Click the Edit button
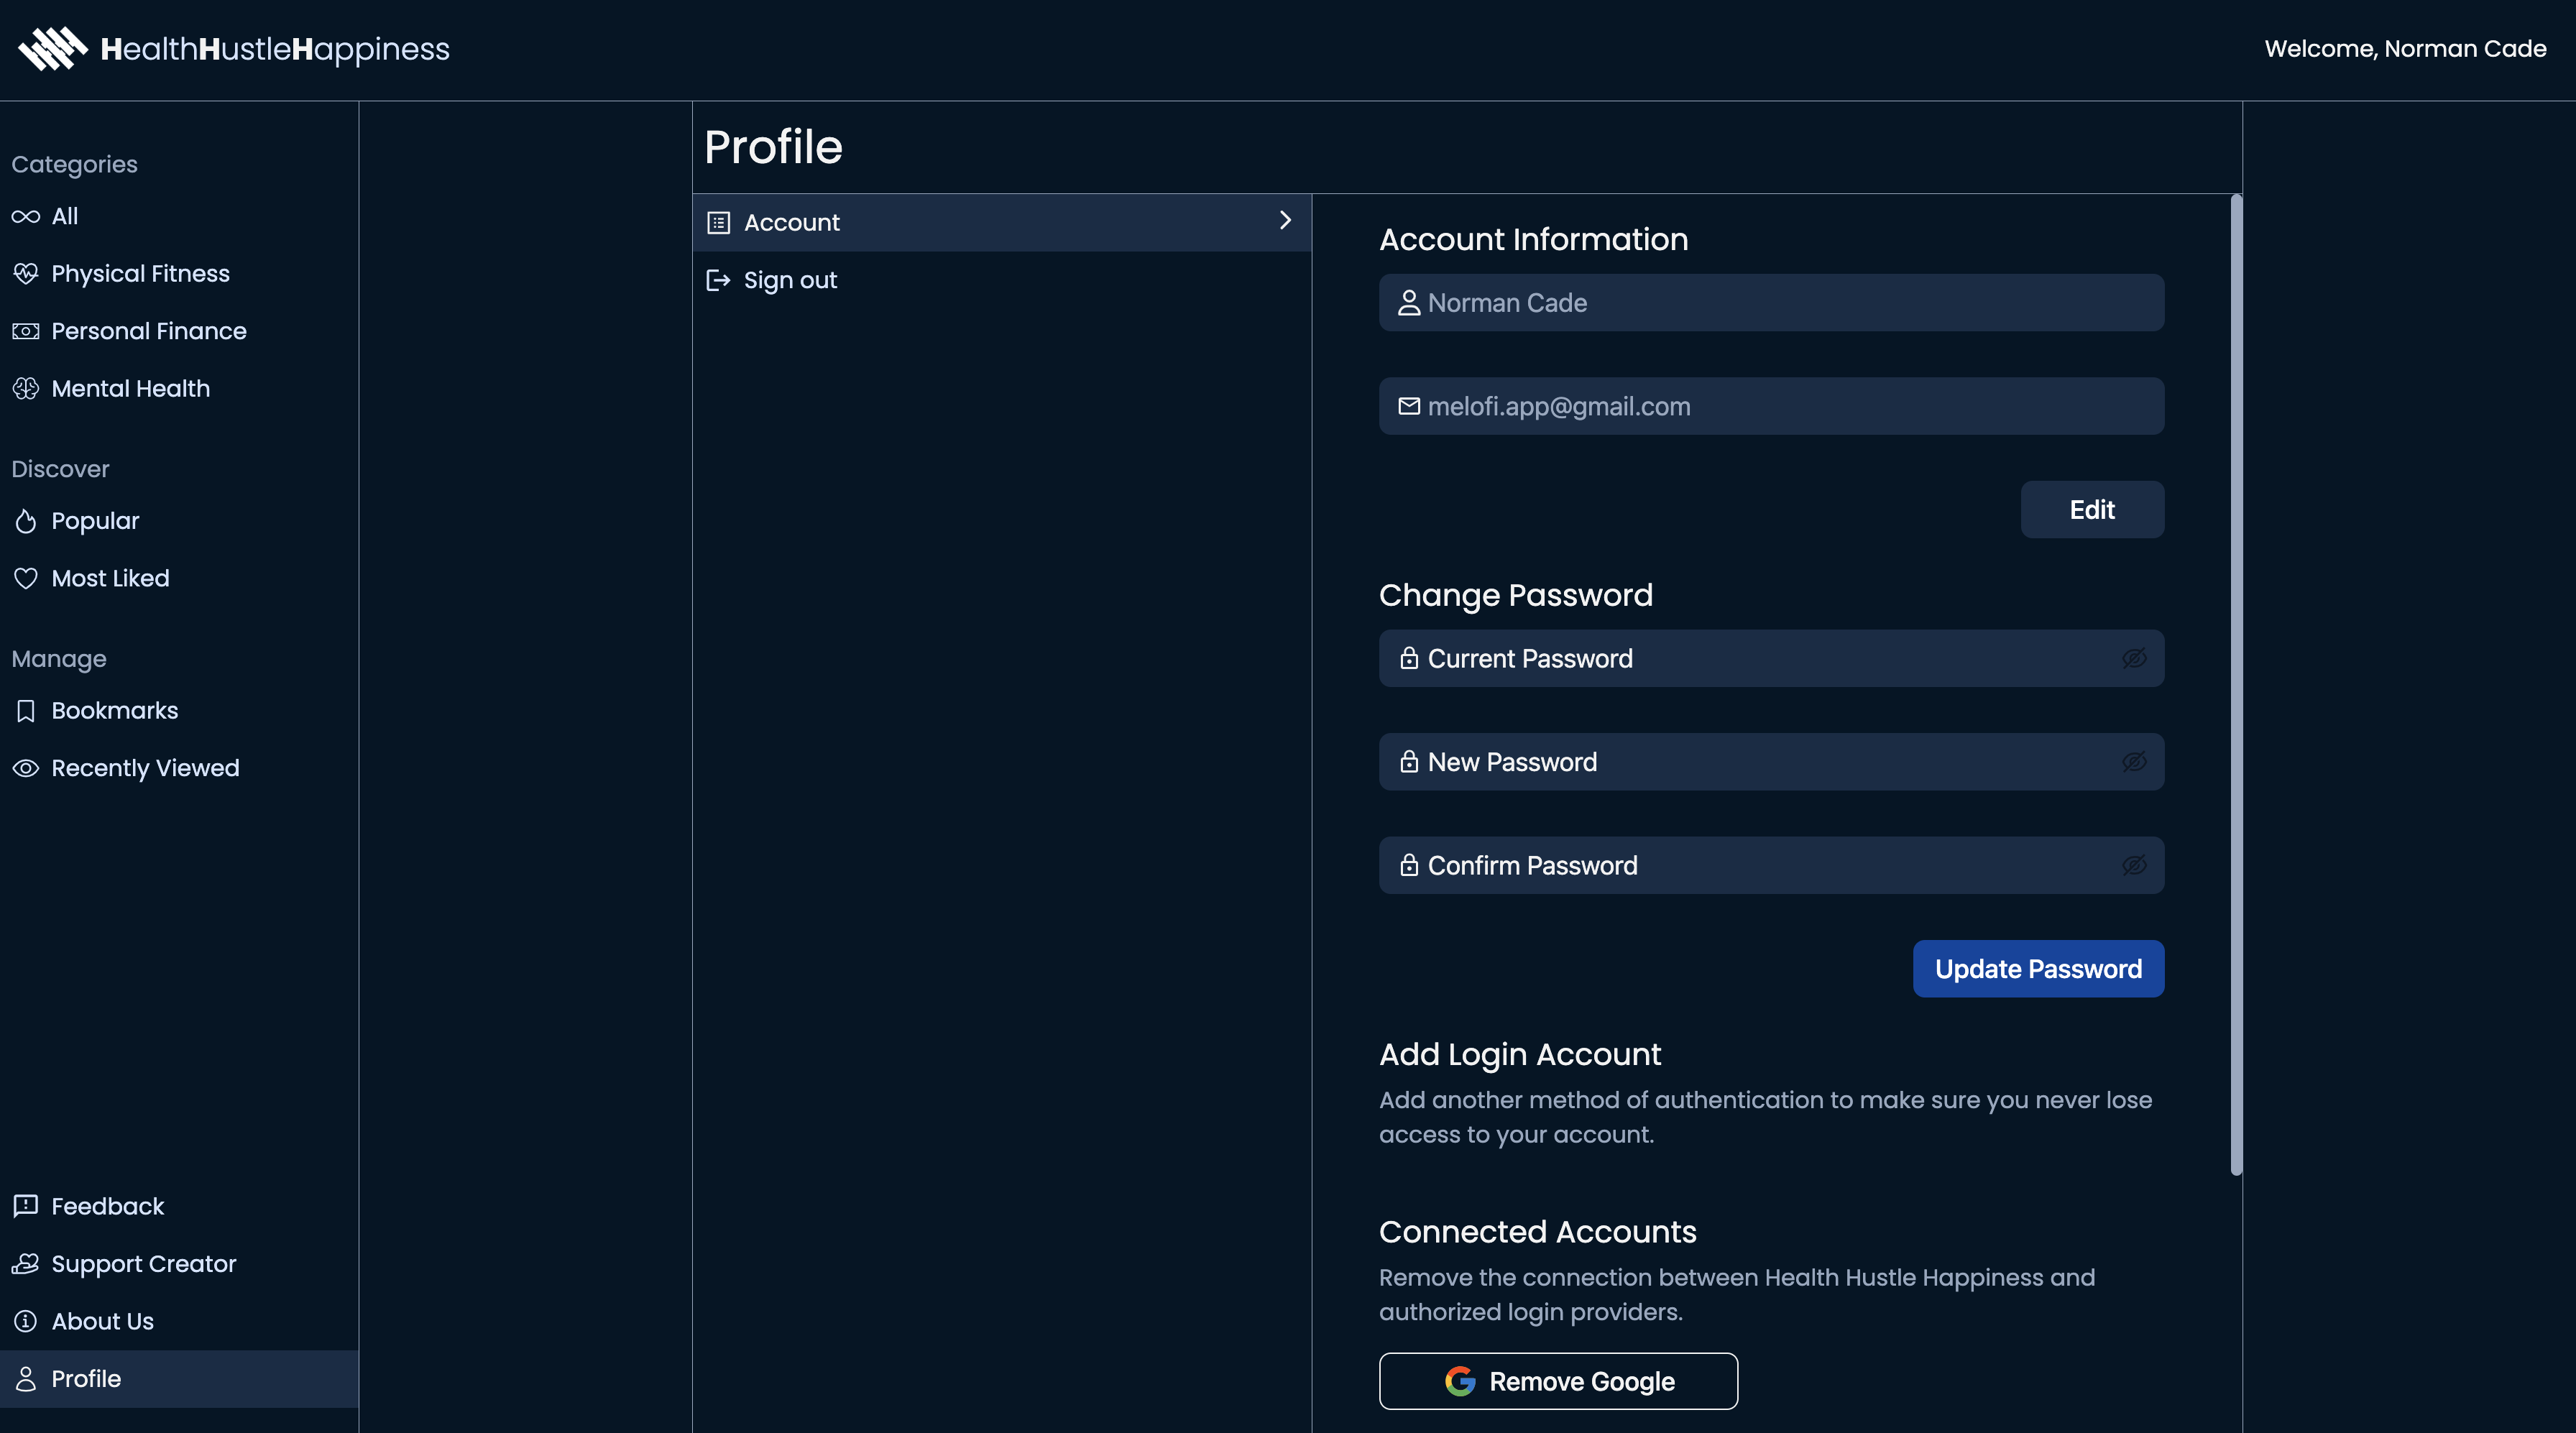The image size is (2576, 1433). click(2092, 510)
